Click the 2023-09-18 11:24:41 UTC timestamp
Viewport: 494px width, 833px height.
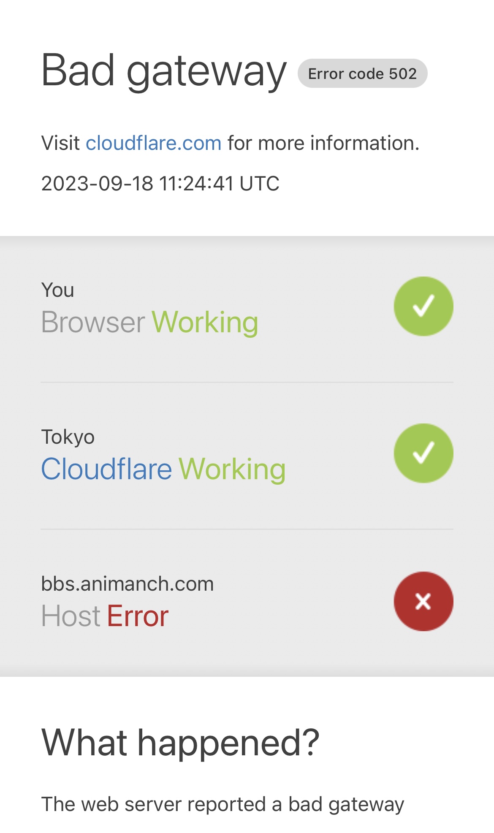[160, 184]
